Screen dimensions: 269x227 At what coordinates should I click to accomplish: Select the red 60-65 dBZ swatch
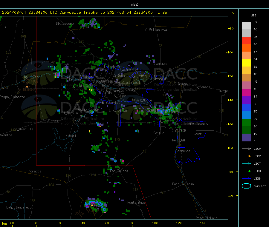tap(246, 41)
